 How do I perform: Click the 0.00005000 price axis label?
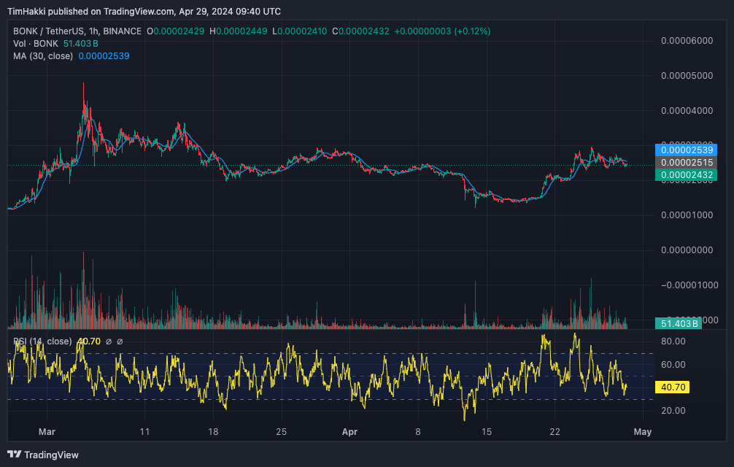coord(687,76)
